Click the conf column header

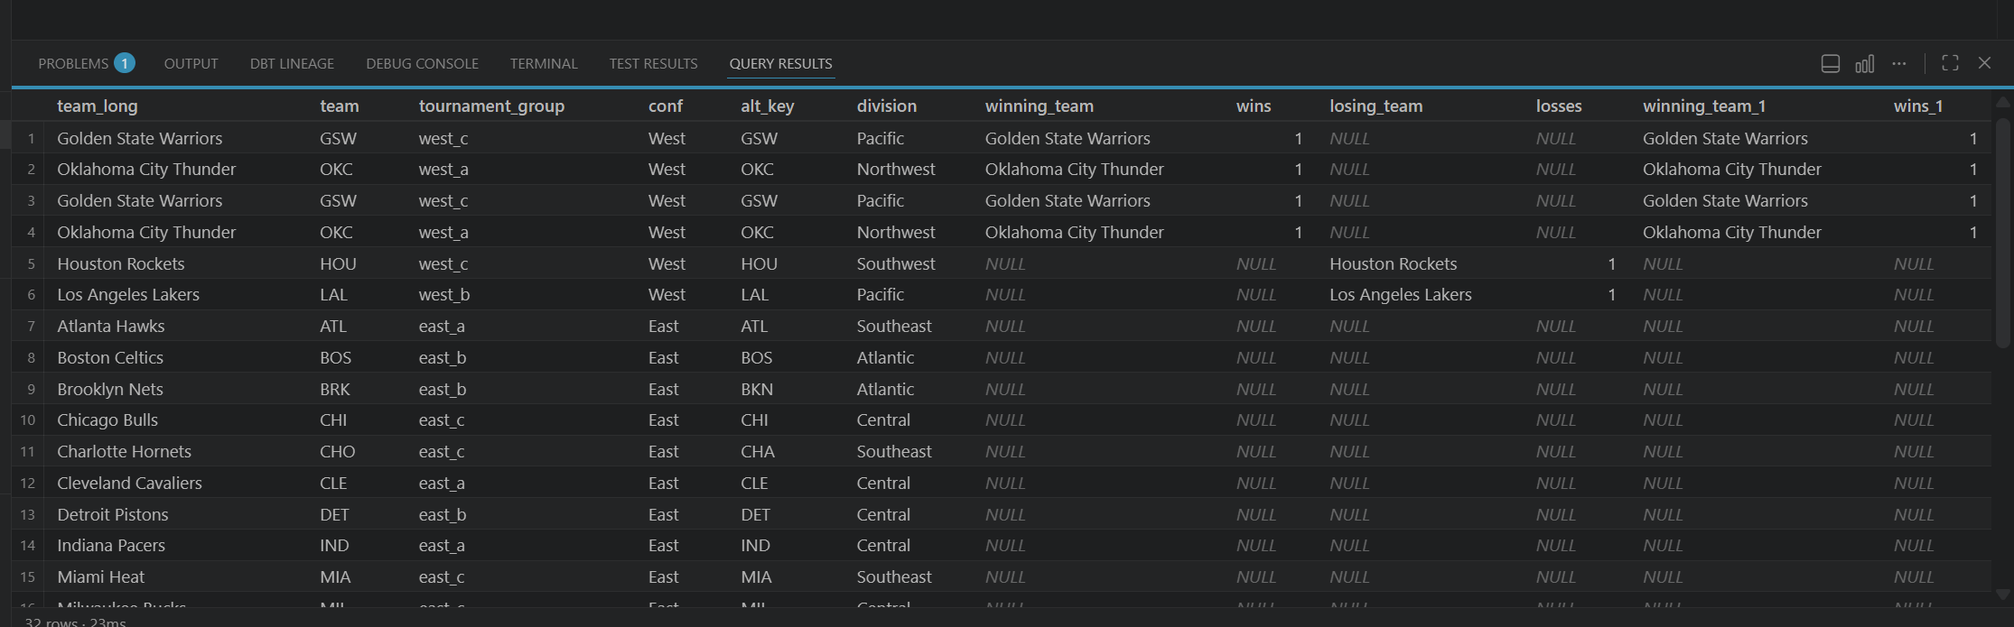click(666, 106)
